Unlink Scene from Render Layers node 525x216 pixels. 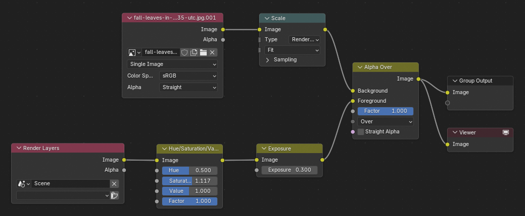[114, 184]
